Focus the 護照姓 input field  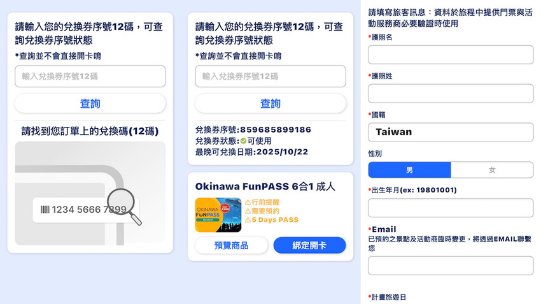click(451, 93)
